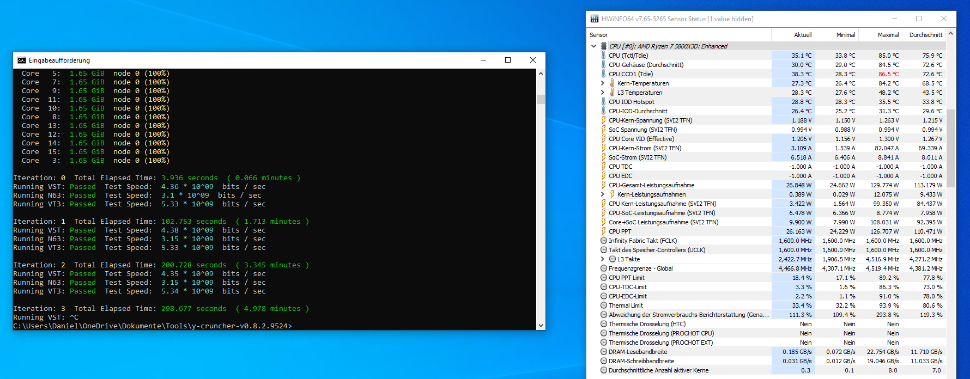Expand the L3 Takte row
Screen dimensions: 970x379
pyautogui.click(x=603, y=259)
